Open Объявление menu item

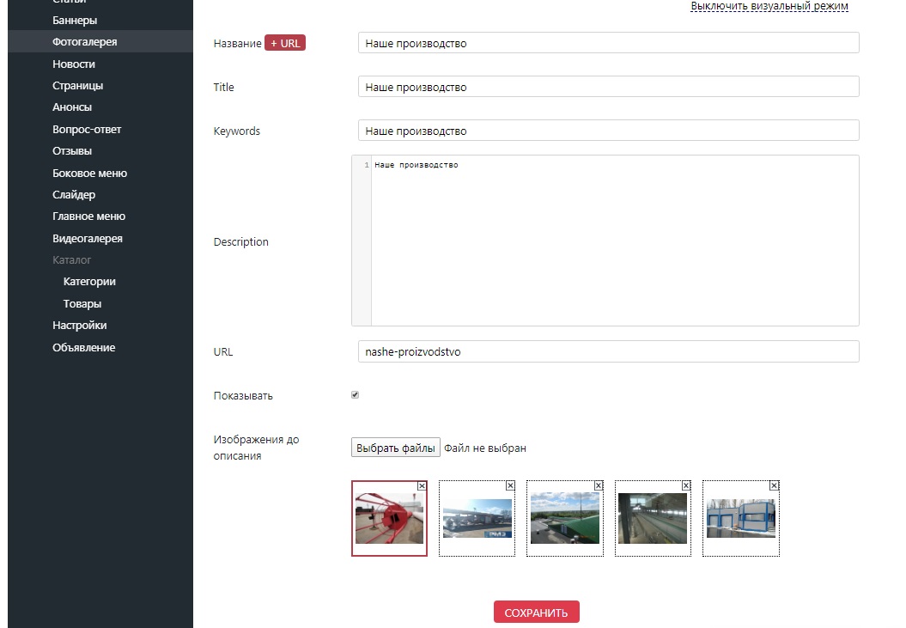point(84,348)
